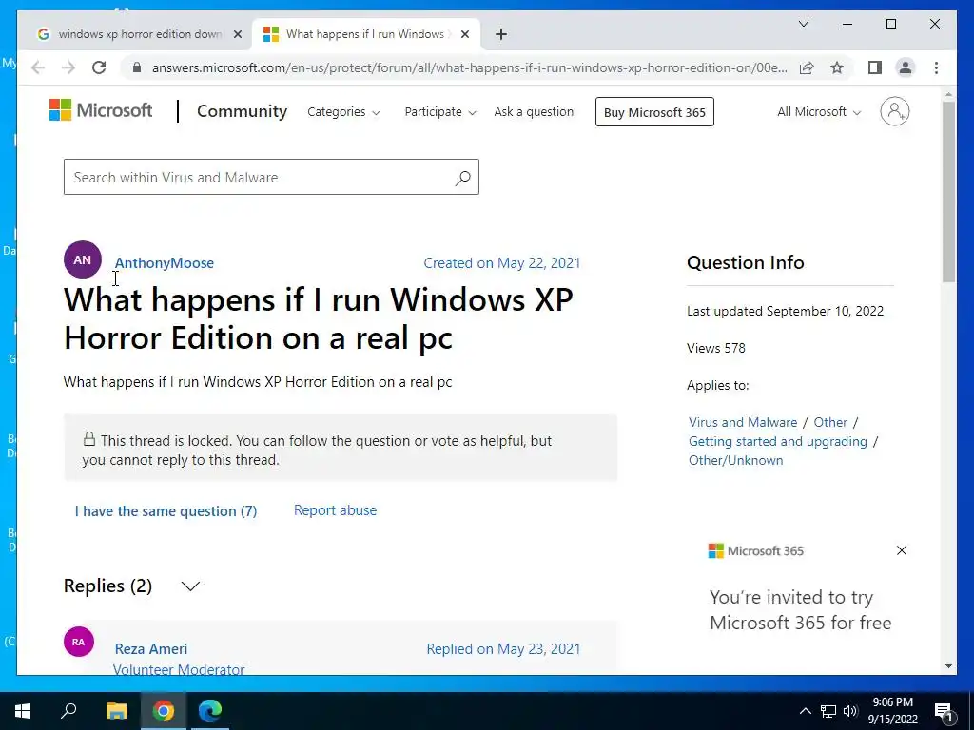Reload the page with the refresh icon
Viewport: 974px width, 730px height.
(x=99, y=67)
